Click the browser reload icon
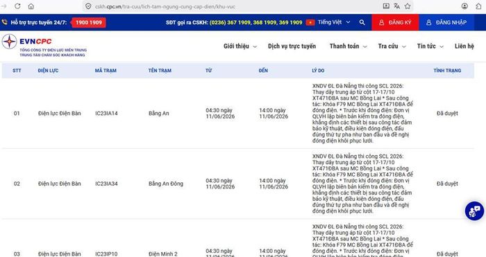The width and height of the screenshot is (486, 257). click(17, 6)
